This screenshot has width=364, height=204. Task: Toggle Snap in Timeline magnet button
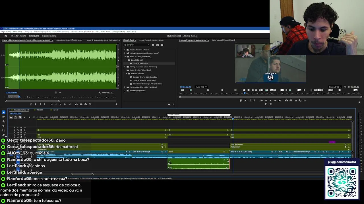pos(16,117)
